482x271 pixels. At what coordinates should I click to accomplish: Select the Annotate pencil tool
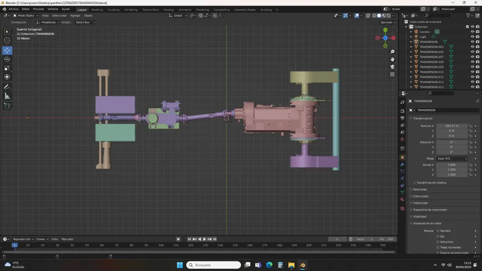[x=7, y=87]
